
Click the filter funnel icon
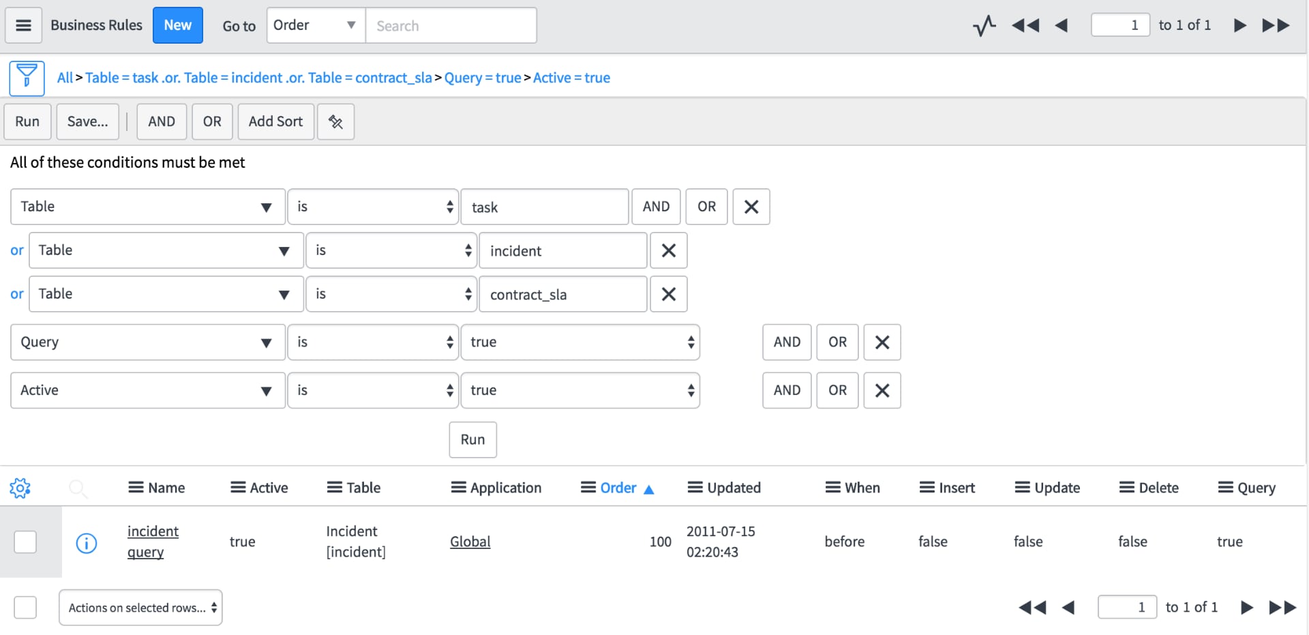26,78
